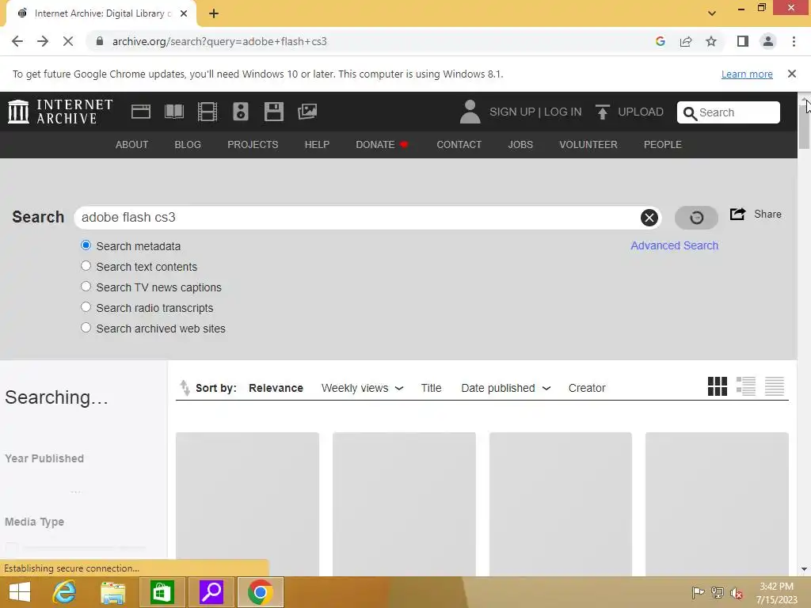Click the share this page icon in address bar
811x608 pixels.
(x=686, y=41)
